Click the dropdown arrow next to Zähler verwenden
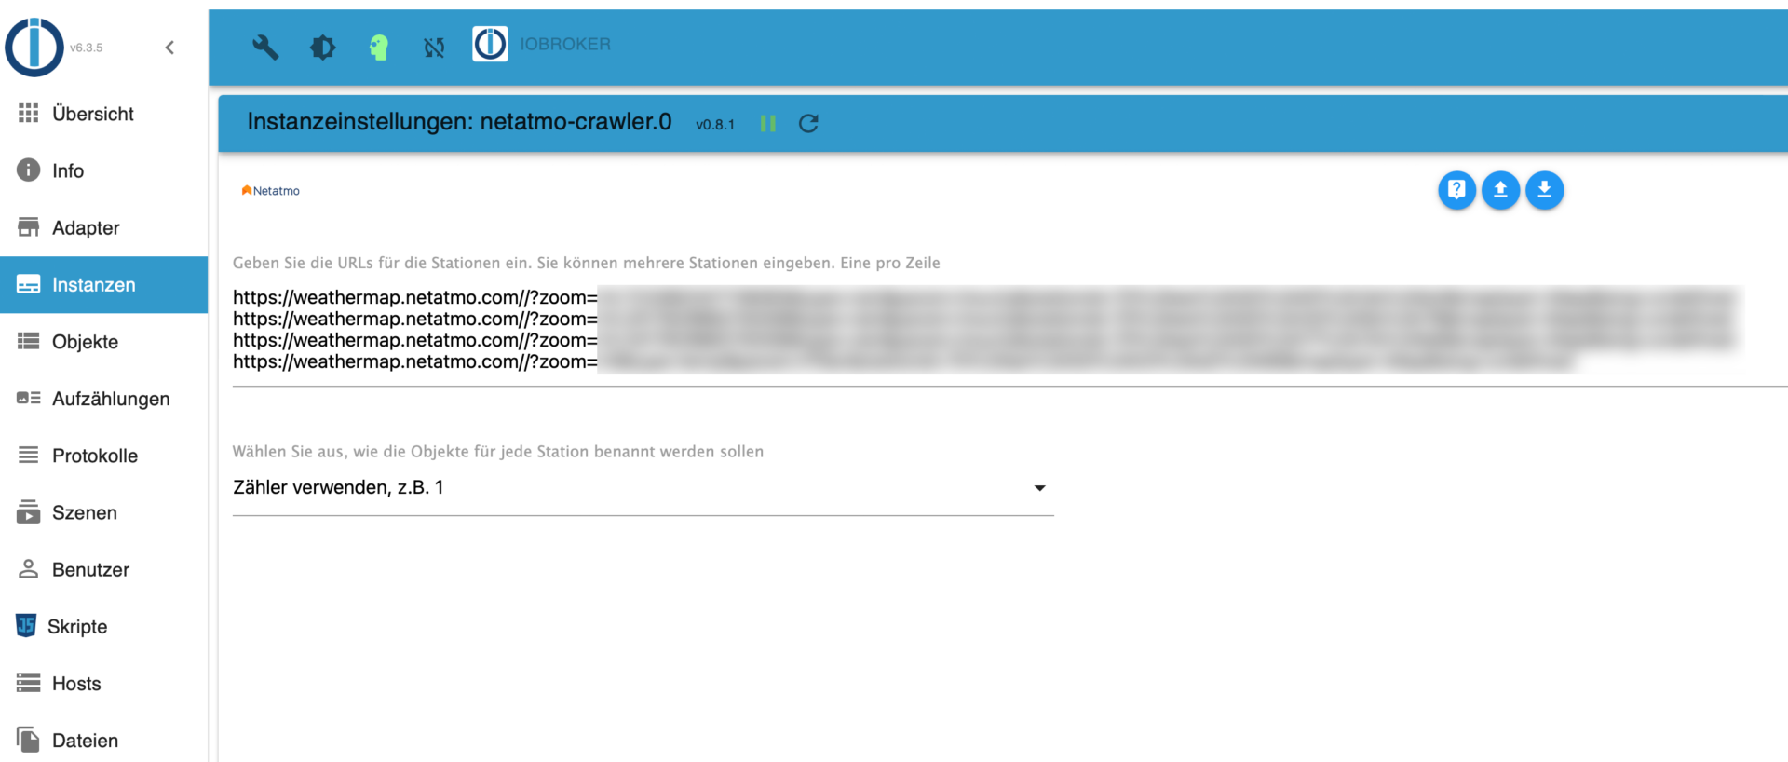This screenshot has width=1788, height=762. point(1039,488)
